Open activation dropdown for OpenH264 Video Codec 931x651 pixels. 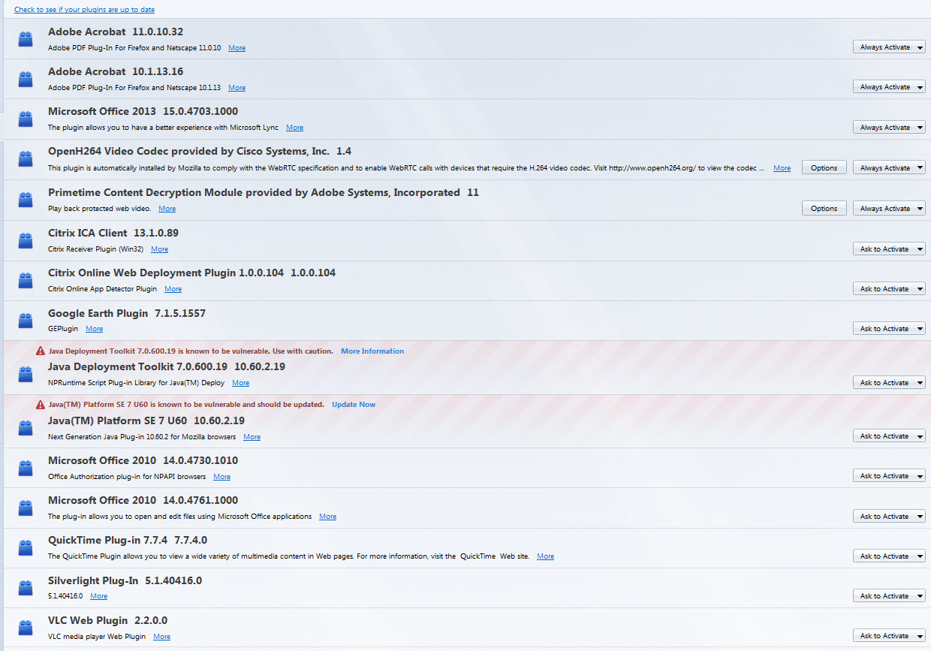pyautogui.click(x=889, y=167)
